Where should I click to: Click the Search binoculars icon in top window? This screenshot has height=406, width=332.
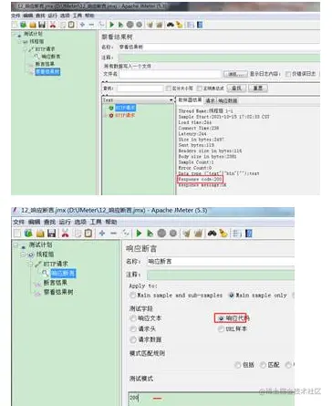[x=171, y=25]
